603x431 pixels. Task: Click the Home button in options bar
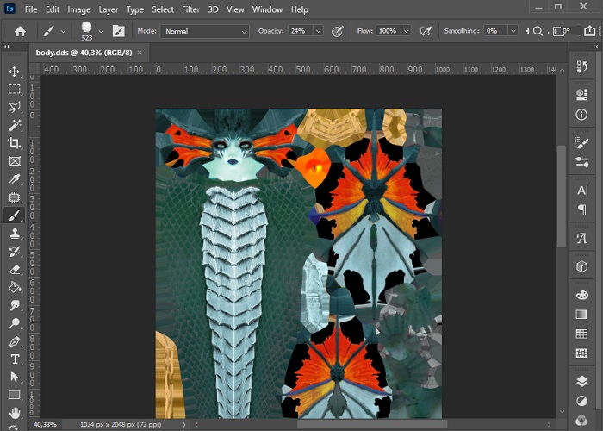click(x=20, y=31)
